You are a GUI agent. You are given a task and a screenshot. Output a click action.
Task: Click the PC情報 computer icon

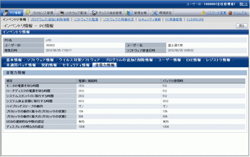pyautogui.click(x=6, y=13)
